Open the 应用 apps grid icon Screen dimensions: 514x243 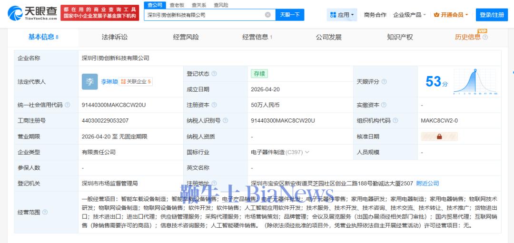point(333,15)
